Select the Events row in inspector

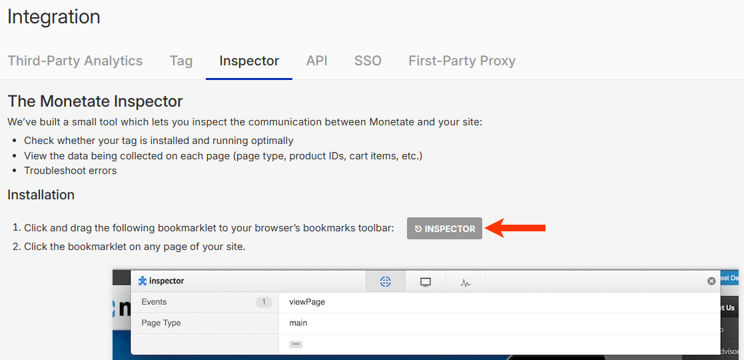click(x=155, y=302)
